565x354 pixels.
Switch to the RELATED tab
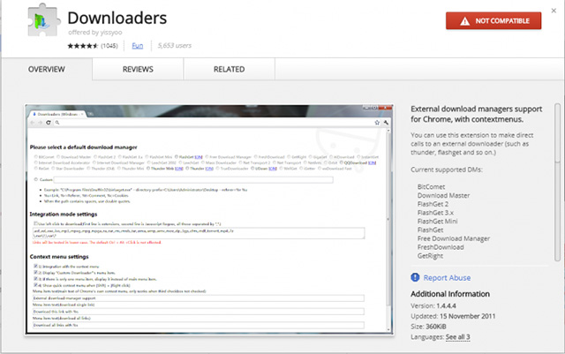click(x=230, y=69)
